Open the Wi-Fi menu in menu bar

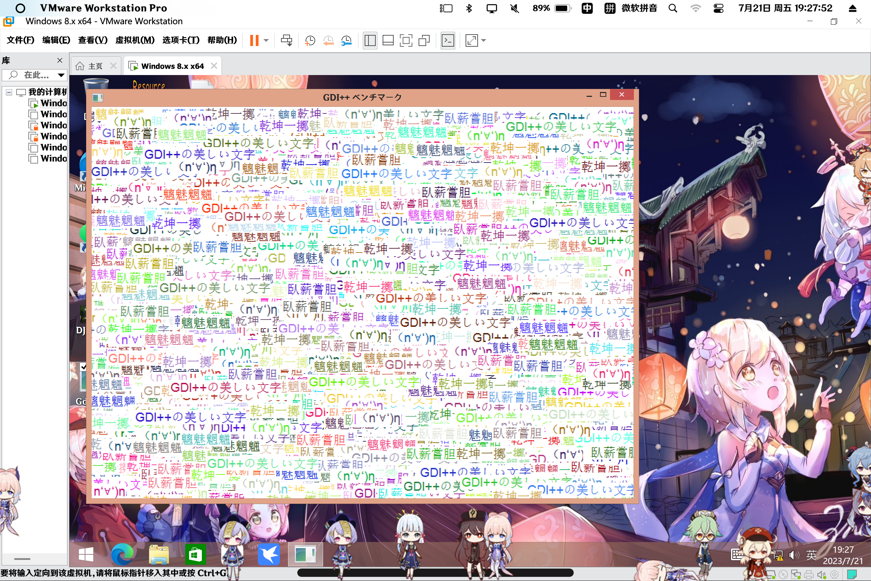(695, 8)
